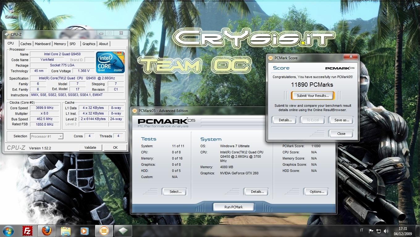Viewport: 420px width, 237px height.
Task: Click the Cores value field
Action: [89, 136]
